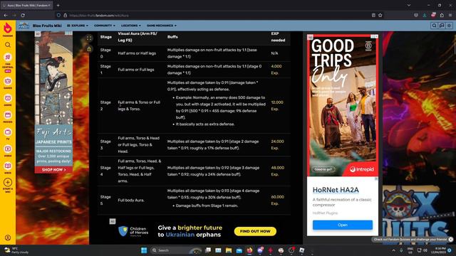Click the Find Out How ad button
This screenshot has height=256, width=456.
point(255,231)
